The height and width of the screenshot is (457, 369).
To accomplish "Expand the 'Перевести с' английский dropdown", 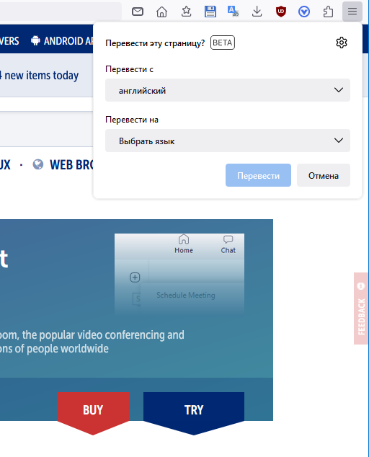I will pos(228,90).
